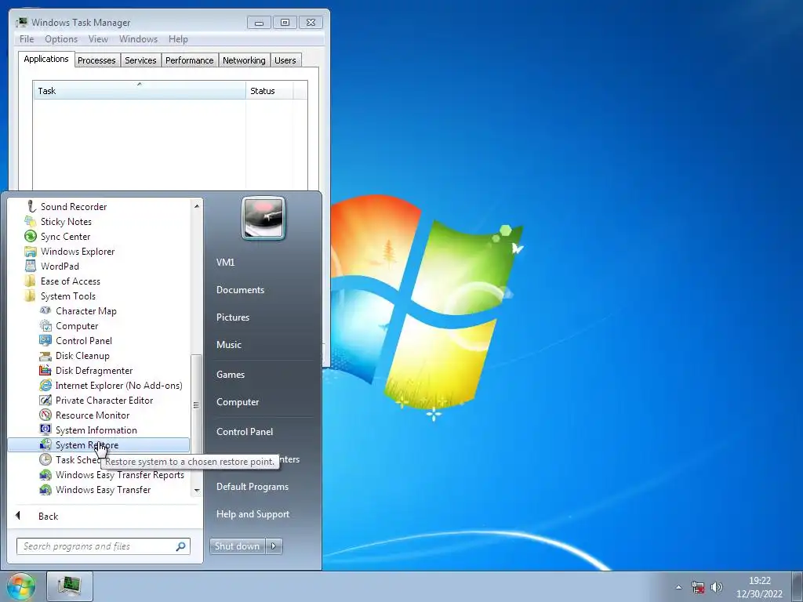Click the green Sync Center icon
Image resolution: width=803 pixels, height=602 pixels.
(31, 236)
